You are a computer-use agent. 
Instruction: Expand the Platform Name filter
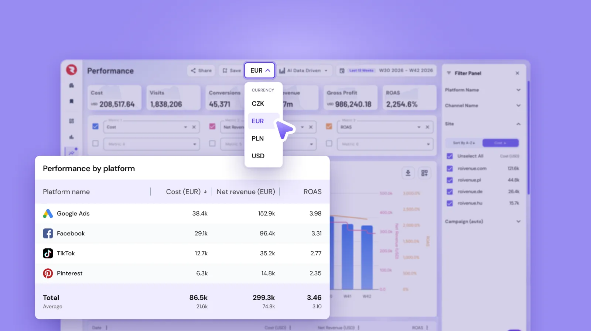point(519,90)
